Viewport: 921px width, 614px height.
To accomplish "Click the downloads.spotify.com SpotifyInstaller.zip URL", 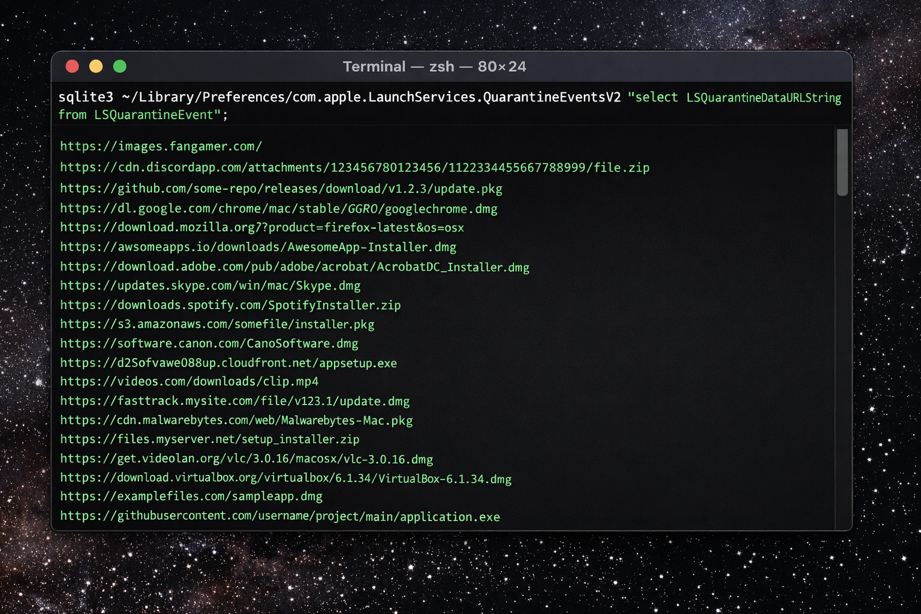I will point(230,305).
